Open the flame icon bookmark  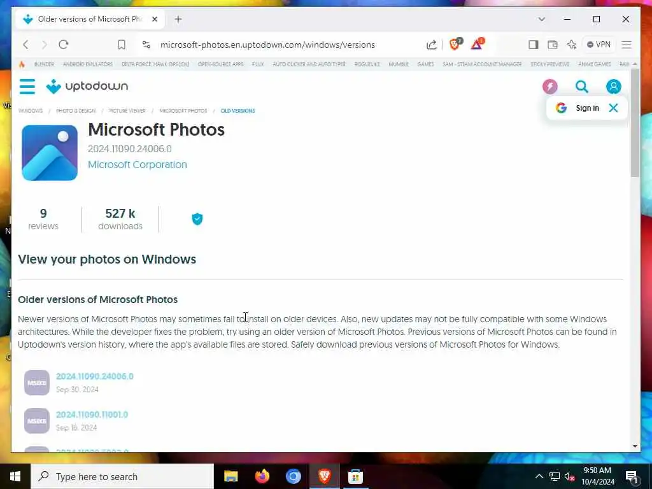22,64
